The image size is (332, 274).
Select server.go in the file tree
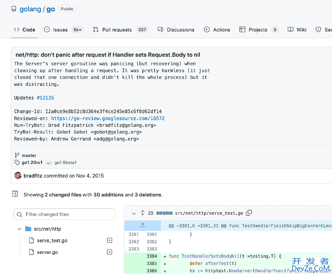pos(47,252)
